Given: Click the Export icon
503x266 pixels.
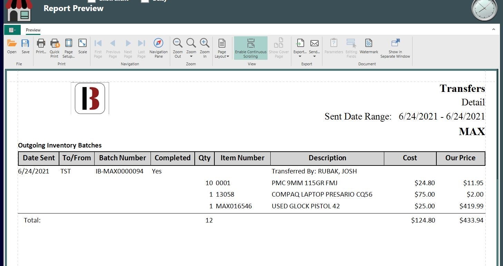Looking at the screenshot, I should [300, 44].
